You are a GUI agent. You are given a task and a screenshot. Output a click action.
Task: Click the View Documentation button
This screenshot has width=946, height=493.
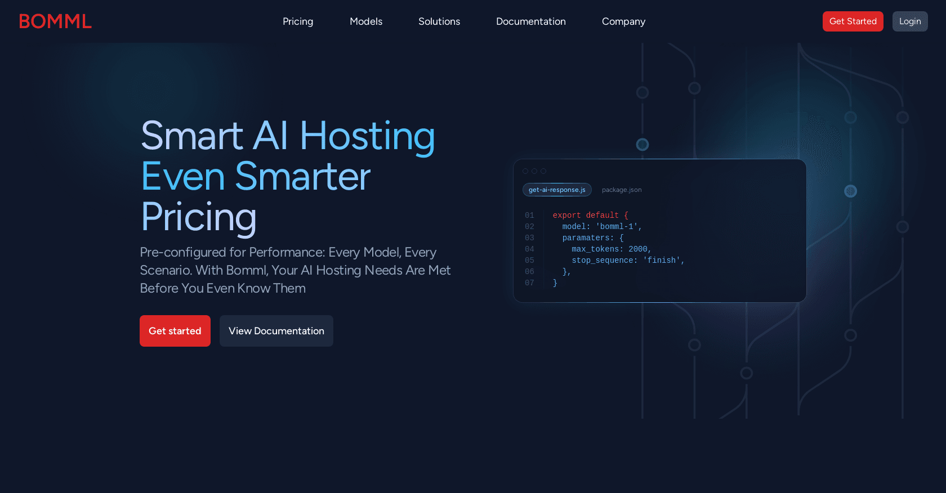276,331
